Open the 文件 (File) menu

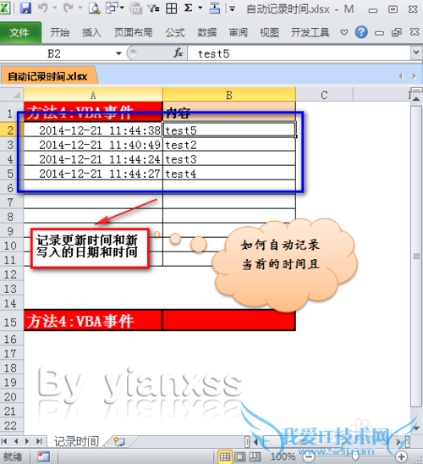tap(19, 32)
